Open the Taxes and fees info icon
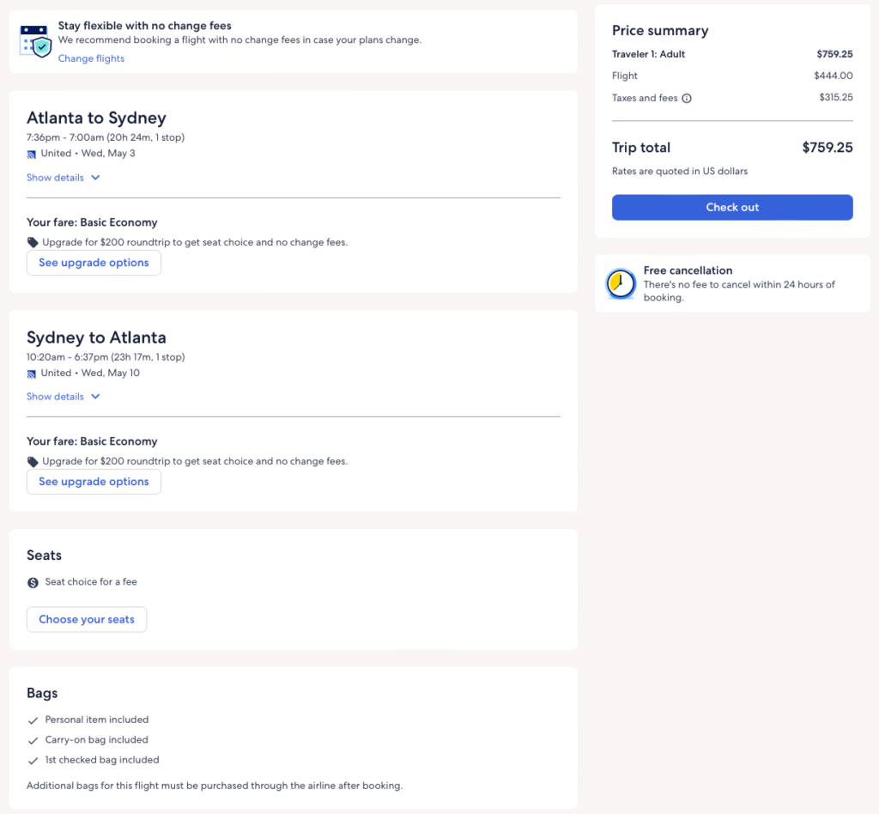 coord(687,98)
